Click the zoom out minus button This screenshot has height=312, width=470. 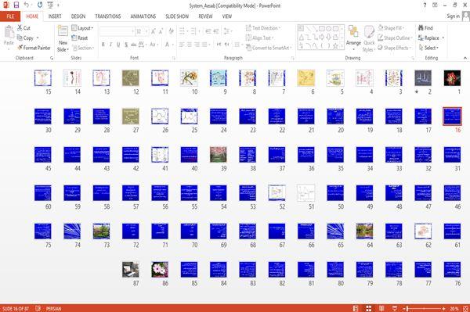coord(405,308)
